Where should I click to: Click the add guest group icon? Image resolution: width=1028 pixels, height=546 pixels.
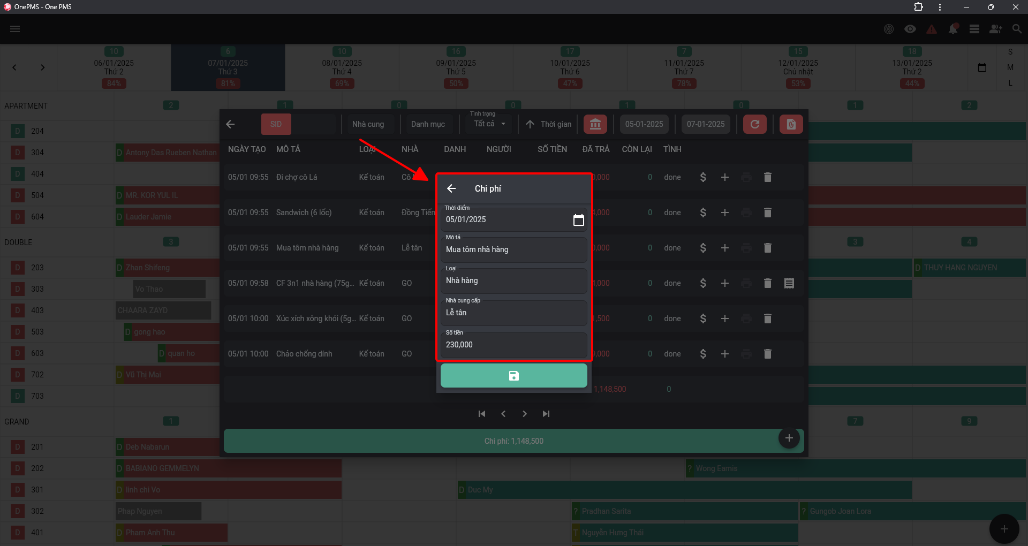pos(996,29)
